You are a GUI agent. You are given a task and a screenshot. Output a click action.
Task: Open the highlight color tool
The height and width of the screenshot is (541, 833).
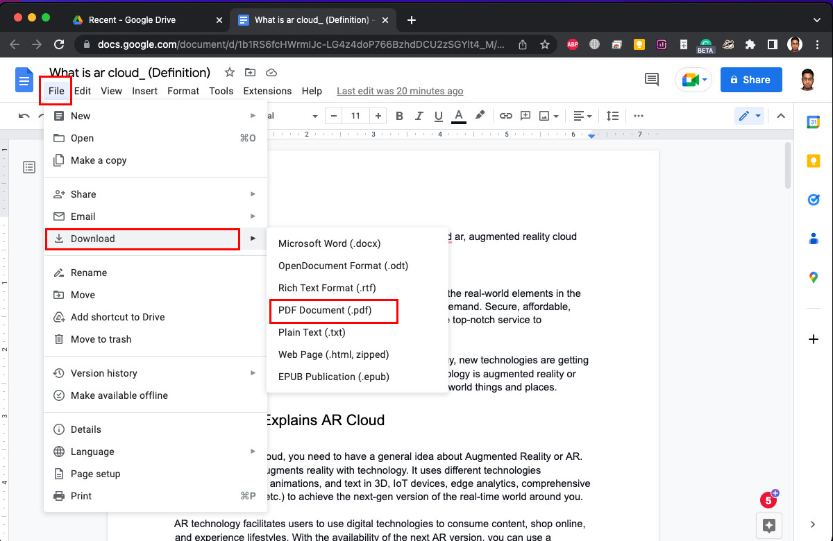479,116
